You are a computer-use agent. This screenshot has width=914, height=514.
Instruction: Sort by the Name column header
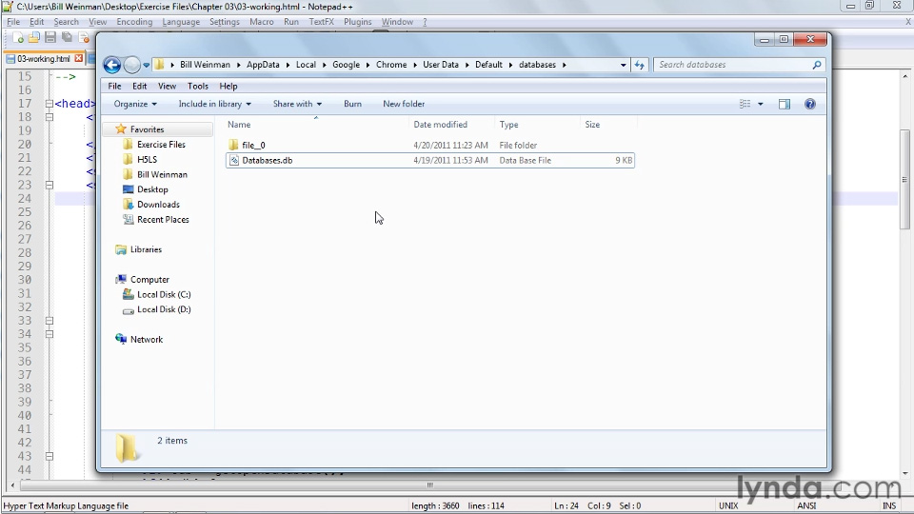click(x=239, y=124)
